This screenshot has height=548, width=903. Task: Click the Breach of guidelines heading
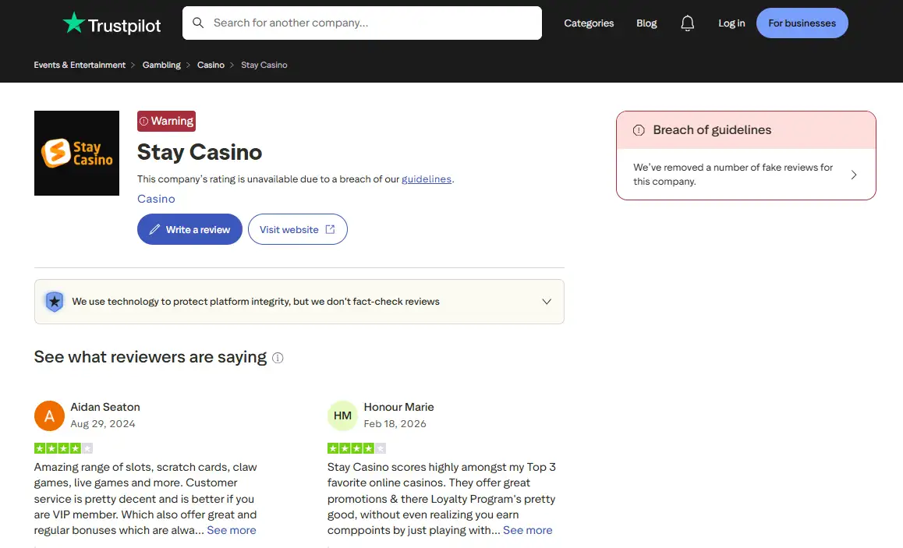point(712,130)
